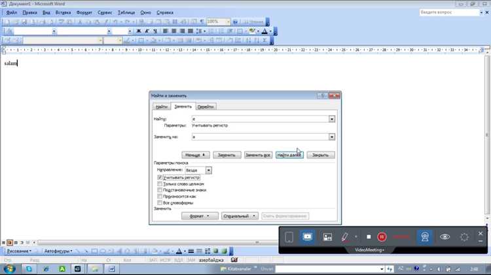Viewport: 491px width, 275px height.
Task: Toggle italic formatting (К) in toolbar
Action: coord(147,31)
